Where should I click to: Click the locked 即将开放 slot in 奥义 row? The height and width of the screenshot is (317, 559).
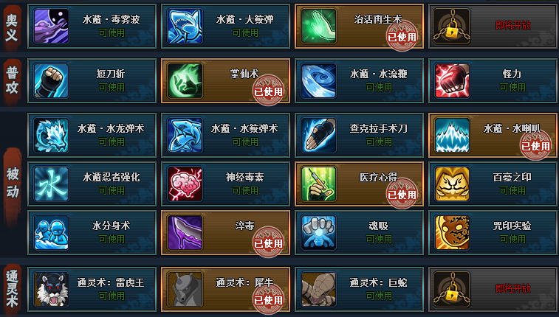click(493, 27)
